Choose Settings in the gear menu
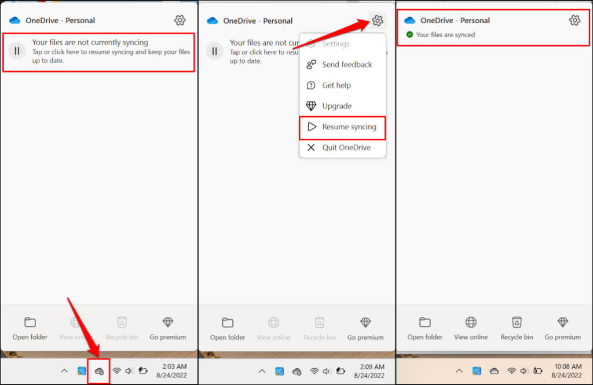 343,44
